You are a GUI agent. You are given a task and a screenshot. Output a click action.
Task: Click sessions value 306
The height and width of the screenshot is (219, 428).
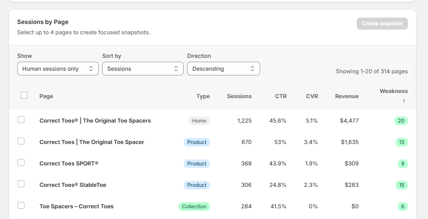(246, 185)
